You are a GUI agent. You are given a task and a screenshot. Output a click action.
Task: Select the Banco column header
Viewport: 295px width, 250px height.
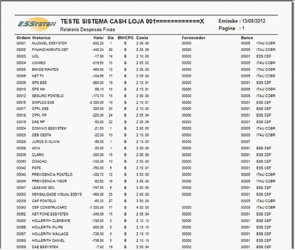coord(247,38)
